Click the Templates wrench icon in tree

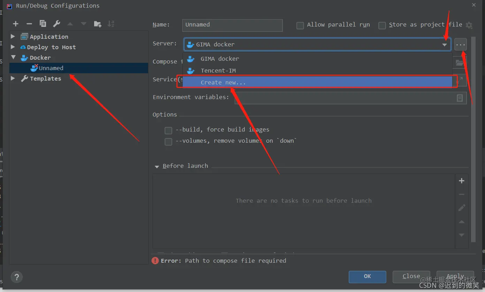click(24, 78)
